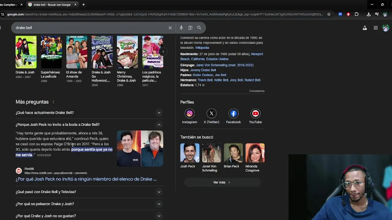Open the media controls icon in toolbar
The height and width of the screenshot is (220, 392).
click(377, 14)
